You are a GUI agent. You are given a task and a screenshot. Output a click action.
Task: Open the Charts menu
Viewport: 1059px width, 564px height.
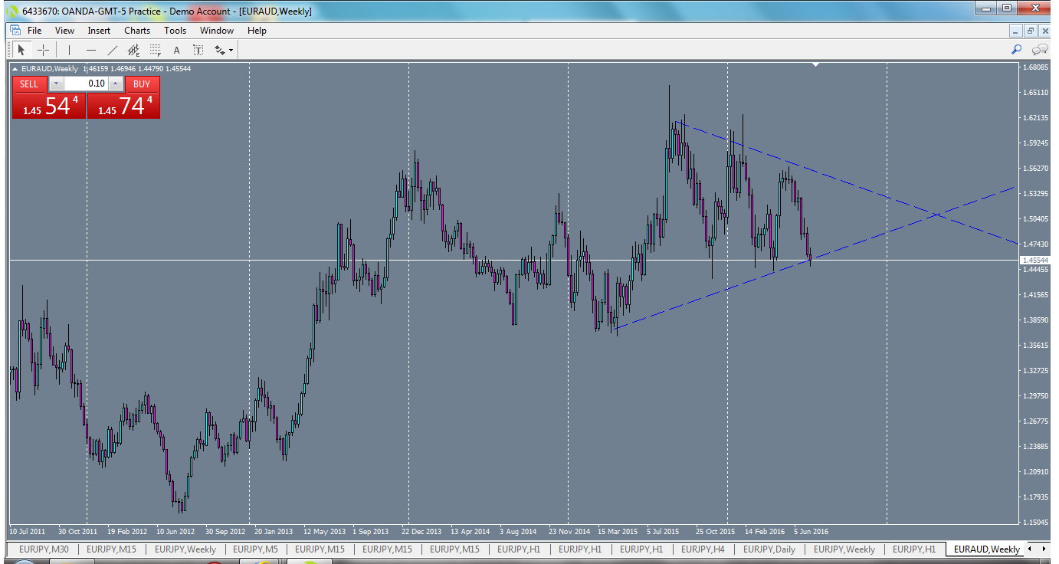[136, 31]
